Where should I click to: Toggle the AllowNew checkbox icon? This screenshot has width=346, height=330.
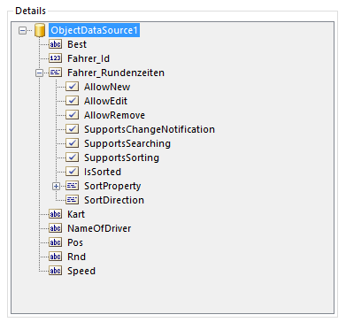(72, 87)
